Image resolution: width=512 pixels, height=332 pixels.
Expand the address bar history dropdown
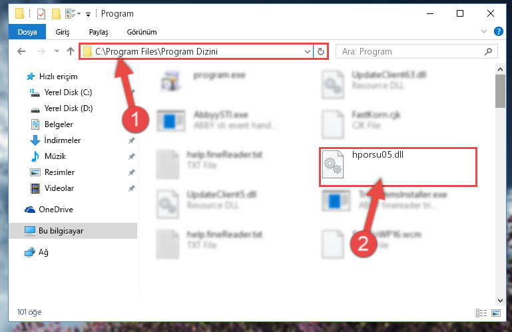(x=307, y=52)
